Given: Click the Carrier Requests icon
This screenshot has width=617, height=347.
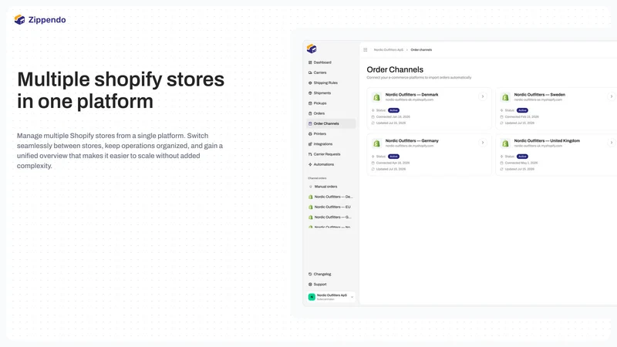Looking at the screenshot, I should point(310,154).
